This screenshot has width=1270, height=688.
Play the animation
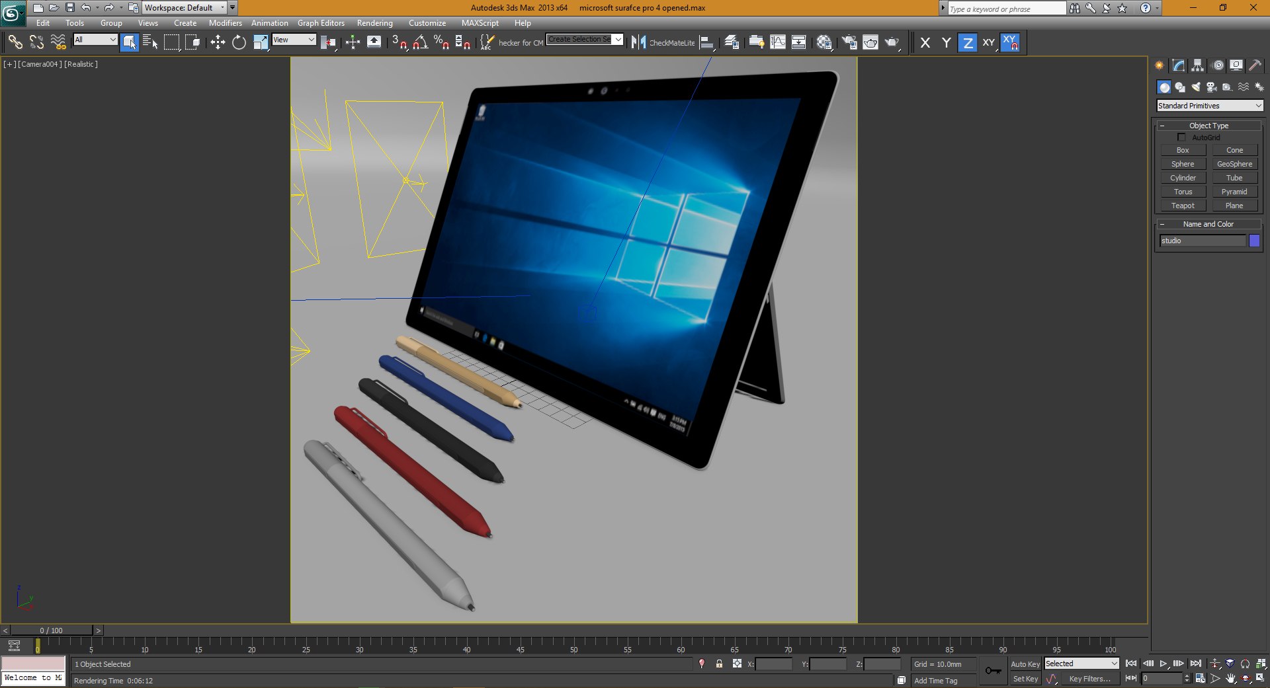[1164, 664]
